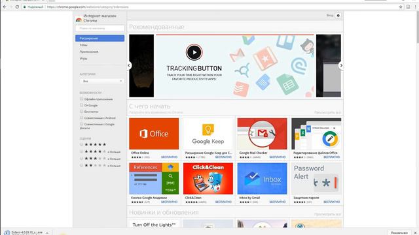Click БЕСПЛАТНО under Защитник пароля
This screenshot has height=235, width=419.
[x=332, y=202]
